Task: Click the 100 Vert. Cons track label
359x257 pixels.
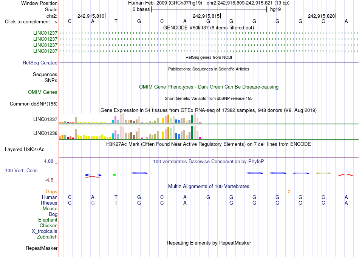Action: [x=21, y=170]
